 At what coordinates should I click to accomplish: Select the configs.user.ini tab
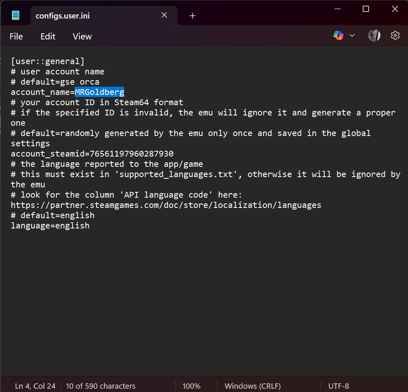pyautogui.click(x=104, y=16)
